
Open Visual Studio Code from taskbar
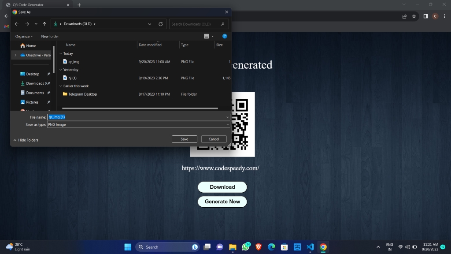pyautogui.click(x=310, y=247)
